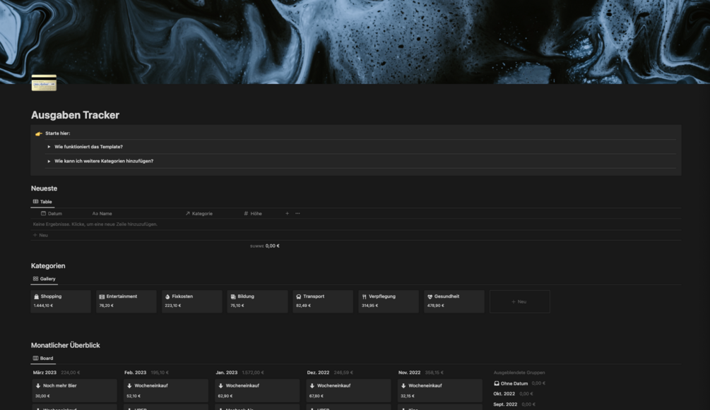Click the marbled blue cover image
The height and width of the screenshot is (410, 710).
[x=355, y=42]
